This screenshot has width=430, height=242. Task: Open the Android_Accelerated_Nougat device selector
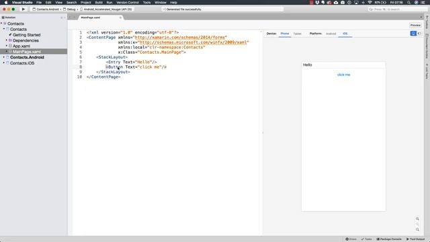(x=106, y=9)
